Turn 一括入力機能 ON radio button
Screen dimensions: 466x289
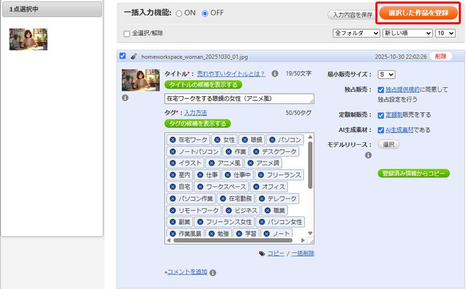tap(179, 13)
